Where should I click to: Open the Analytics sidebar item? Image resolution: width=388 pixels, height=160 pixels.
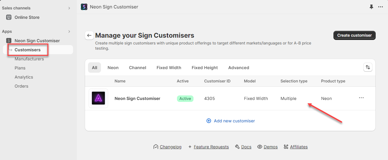tap(24, 77)
